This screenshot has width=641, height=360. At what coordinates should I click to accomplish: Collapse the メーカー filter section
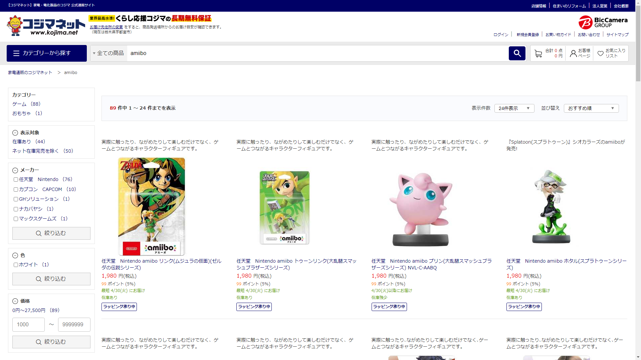point(15,170)
